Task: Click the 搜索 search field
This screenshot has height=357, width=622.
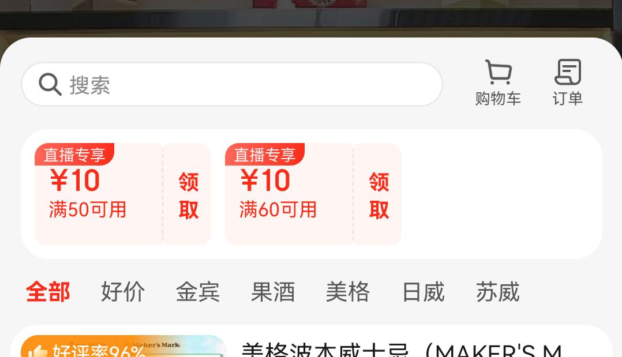Action: coord(232,84)
